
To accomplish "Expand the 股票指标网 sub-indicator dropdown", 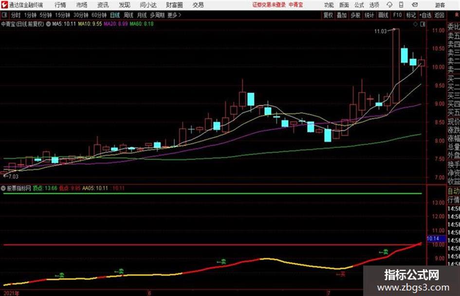I will 3,188.
